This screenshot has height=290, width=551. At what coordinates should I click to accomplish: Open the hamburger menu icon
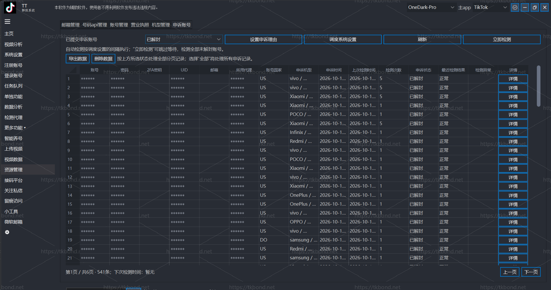click(x=7, y=22)
